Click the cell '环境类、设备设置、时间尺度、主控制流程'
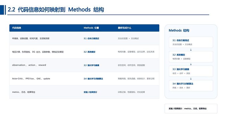This screenshot has height=129, width=230. pyautogui.click(x=31, y=39)
